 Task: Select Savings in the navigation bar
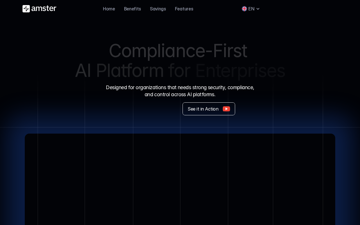coord(158,9)
